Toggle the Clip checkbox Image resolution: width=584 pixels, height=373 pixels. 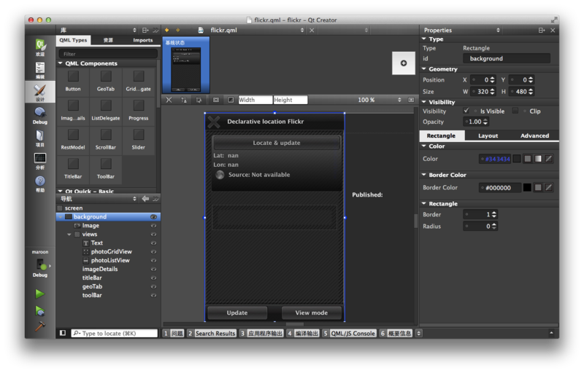[x=515, y=111]
